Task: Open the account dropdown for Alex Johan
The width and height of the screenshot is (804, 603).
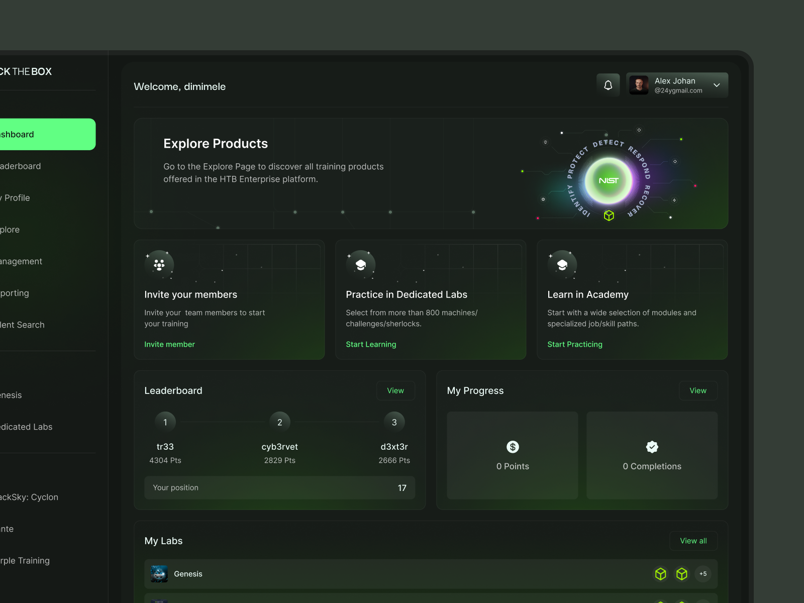Action: pyautogui.click(x=717, y=85)
